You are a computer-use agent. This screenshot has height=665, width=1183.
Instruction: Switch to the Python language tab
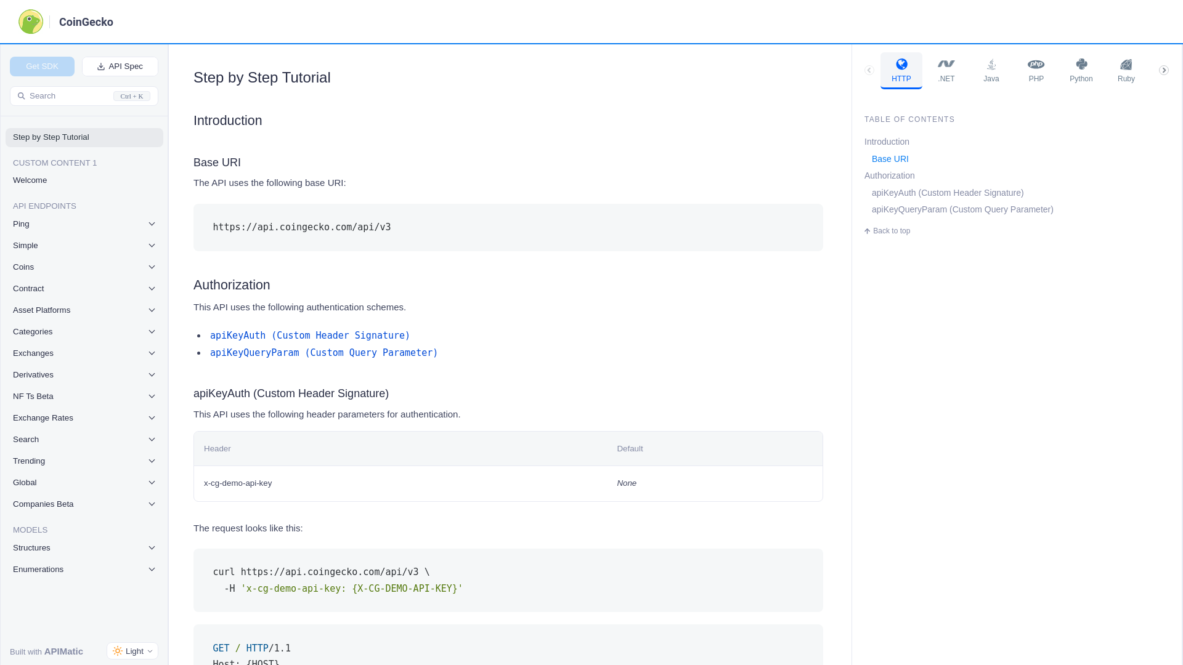pos(1081,70)
